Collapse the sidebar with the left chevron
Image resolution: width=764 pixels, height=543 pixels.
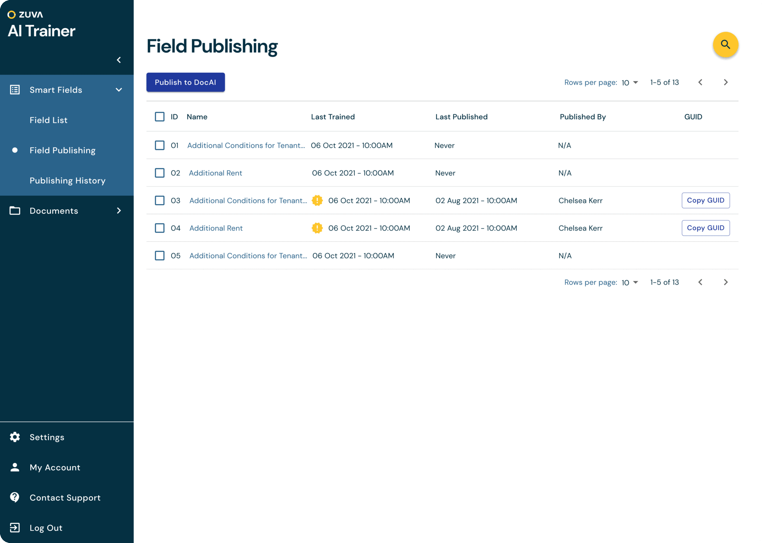point(119,60)
